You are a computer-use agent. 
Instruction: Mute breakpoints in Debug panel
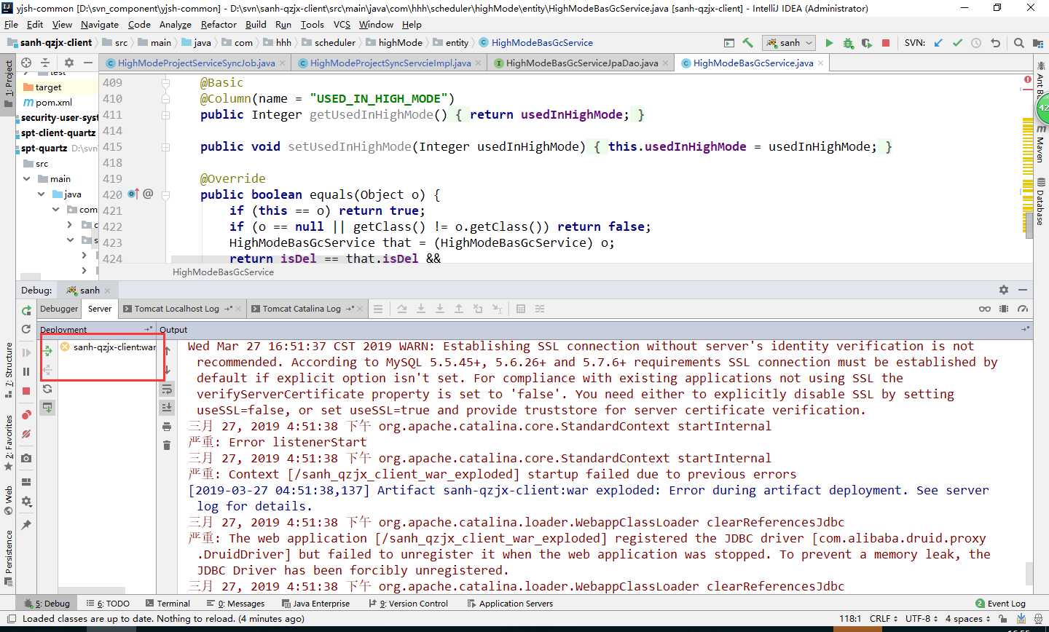pyautogui.click(x=26, y=434)
